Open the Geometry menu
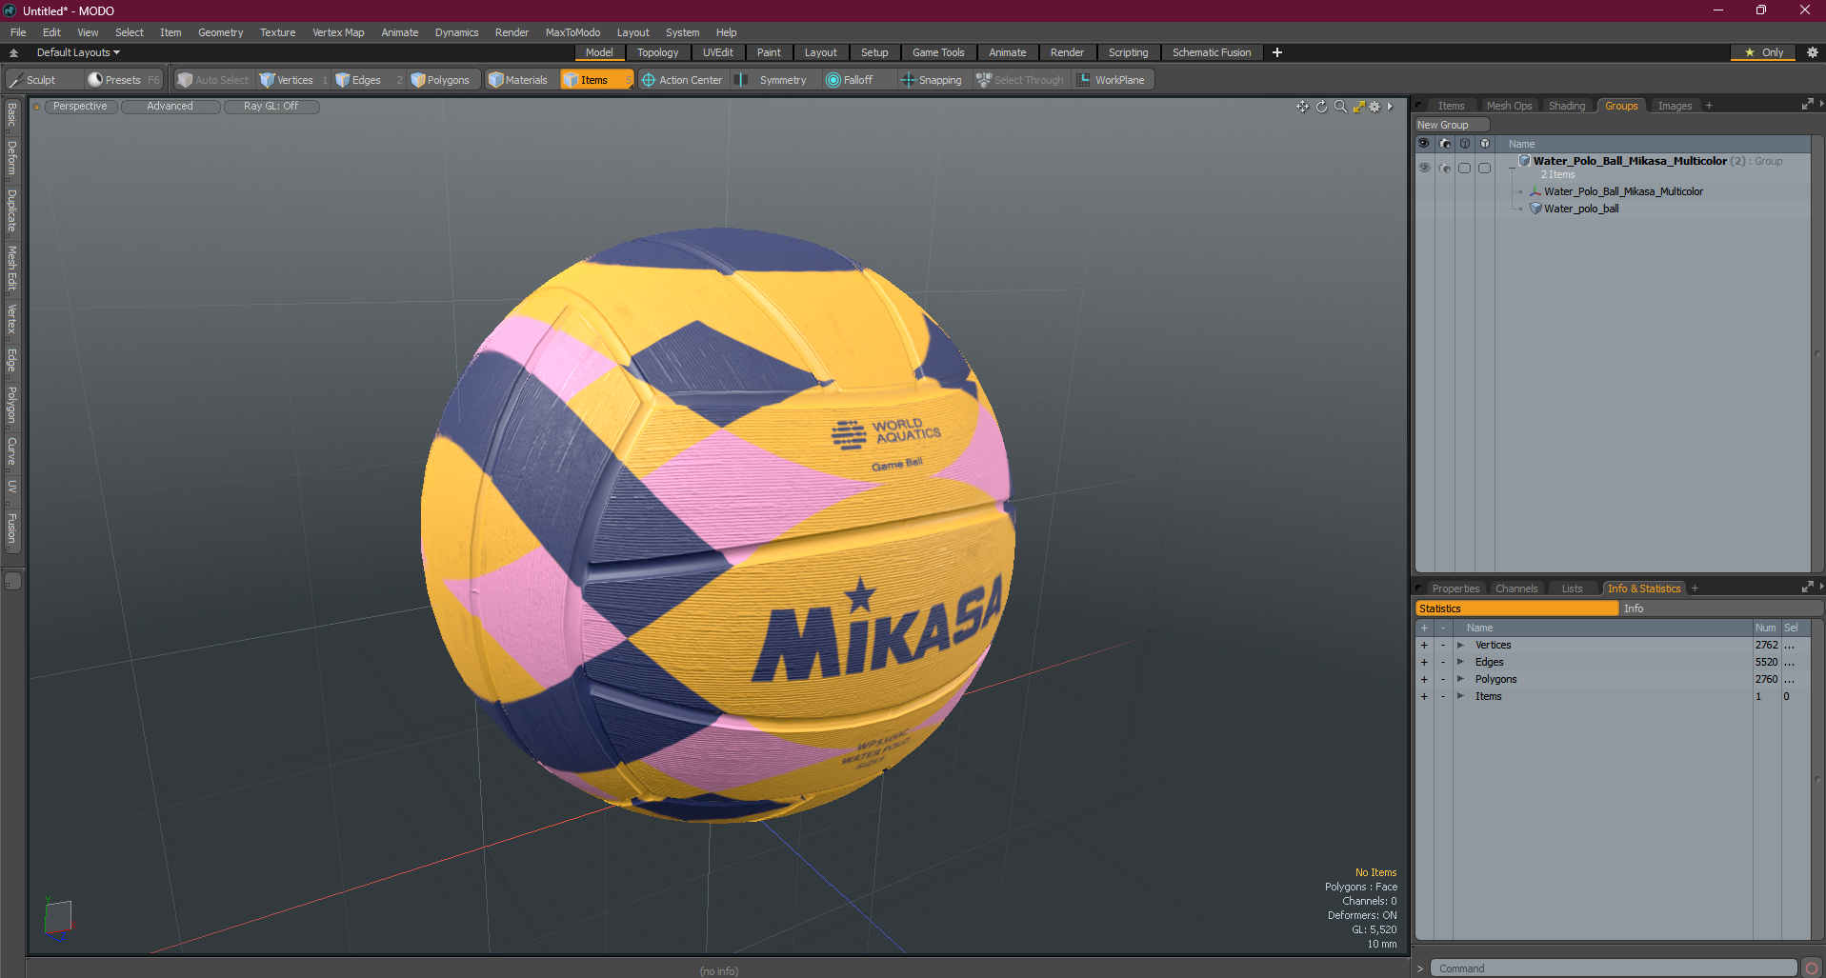The height and width of the screenshot is (978, 1826). (x=220, y=32)
